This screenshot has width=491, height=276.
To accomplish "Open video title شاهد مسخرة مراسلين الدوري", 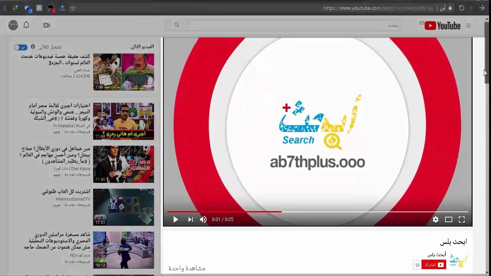I will pos(57,240).
